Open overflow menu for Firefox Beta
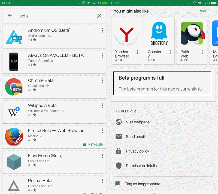218x194 pixels. [x=102, y=131]
